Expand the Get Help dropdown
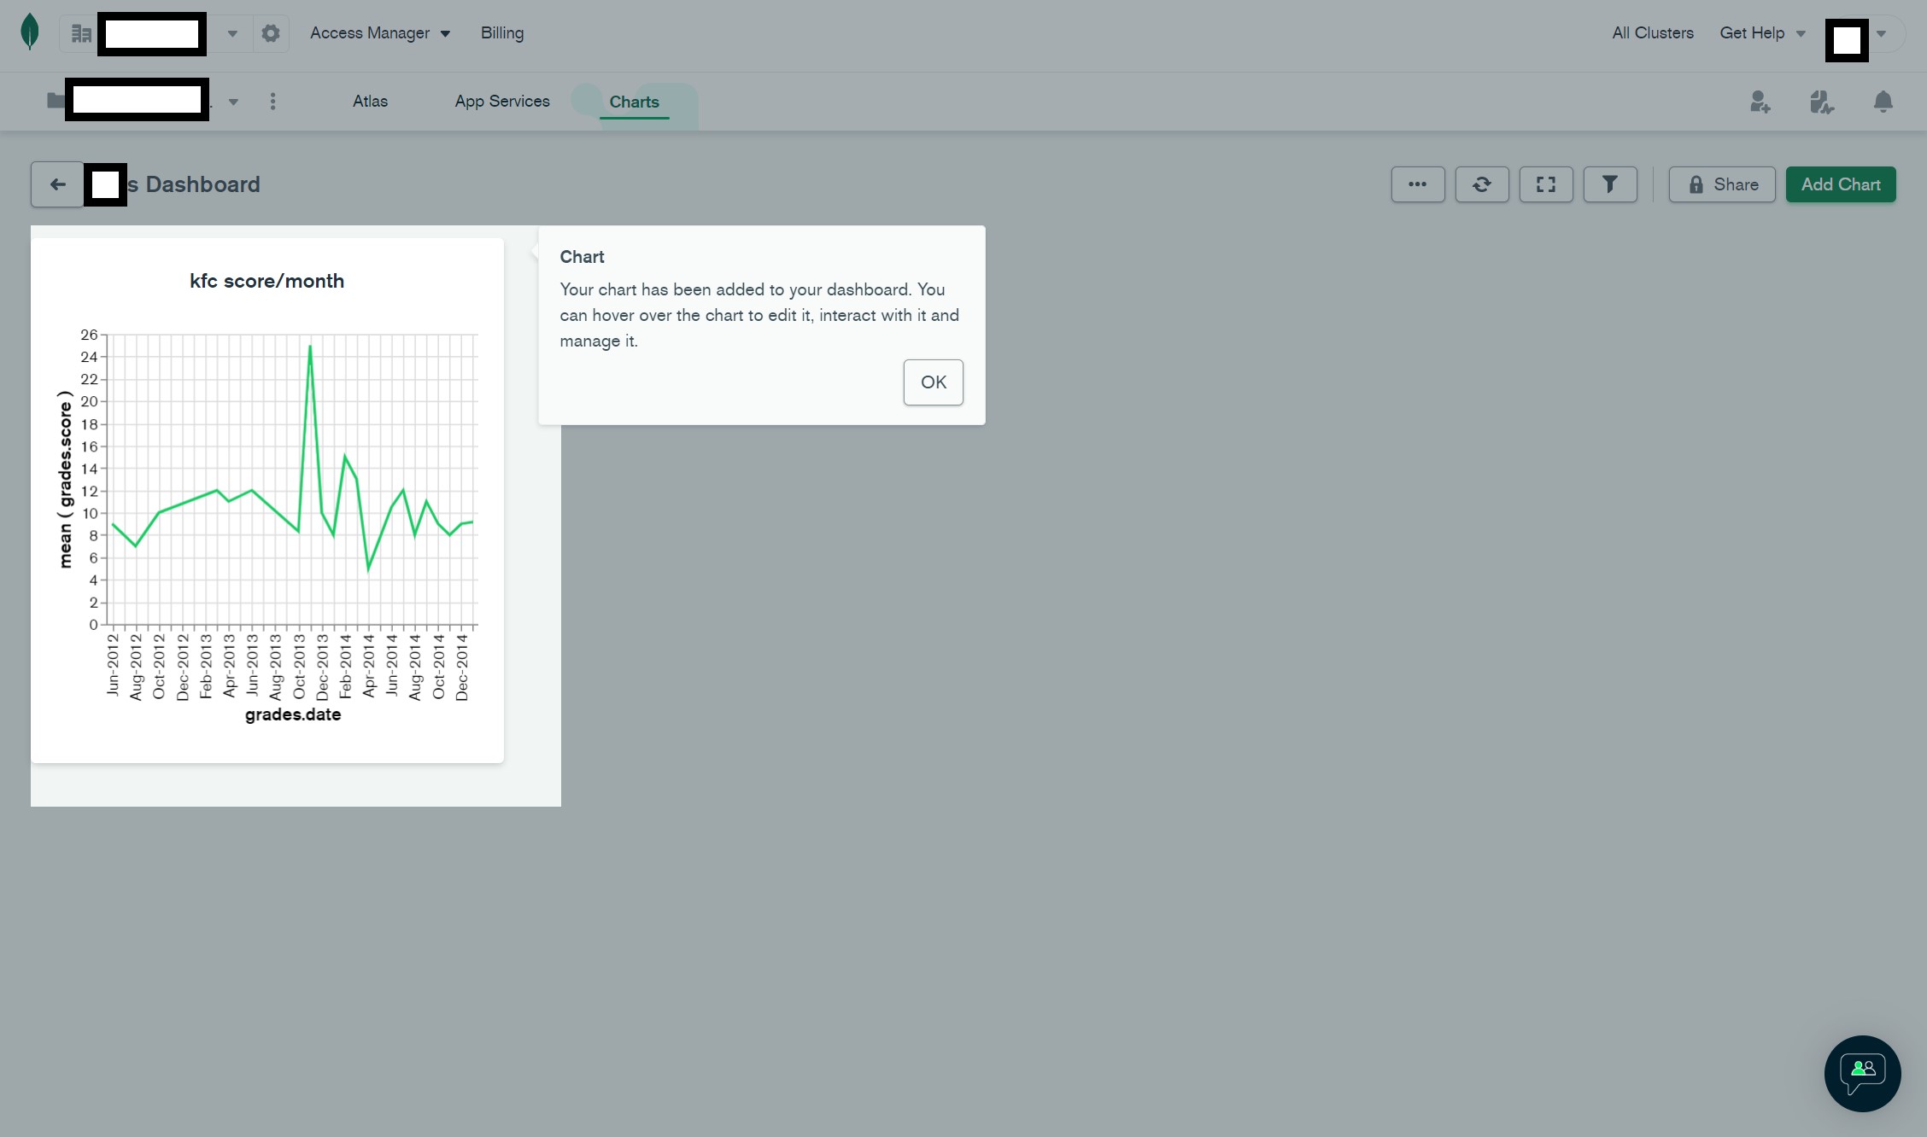Viewport: 1927px width, 1137px height. (x=1762, y=33)
